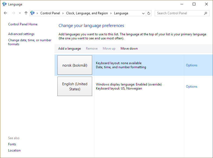The height and width of the screenshot is (158, 213).
Task: Click the Language icon in title bar
Action: coord(5,4)
